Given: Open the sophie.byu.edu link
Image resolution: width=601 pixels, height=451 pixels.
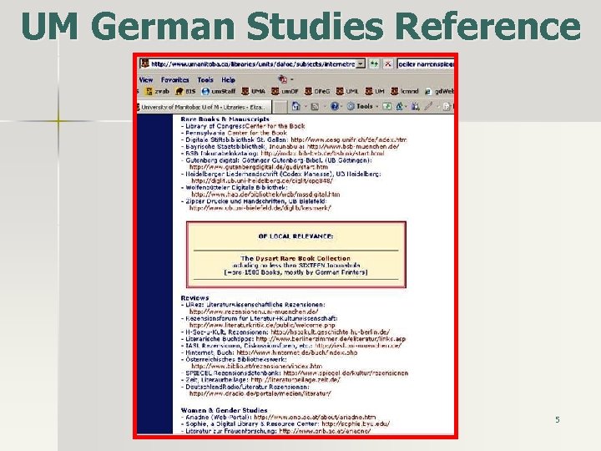Looking at the screenshot, I should [x=356, y=423].
